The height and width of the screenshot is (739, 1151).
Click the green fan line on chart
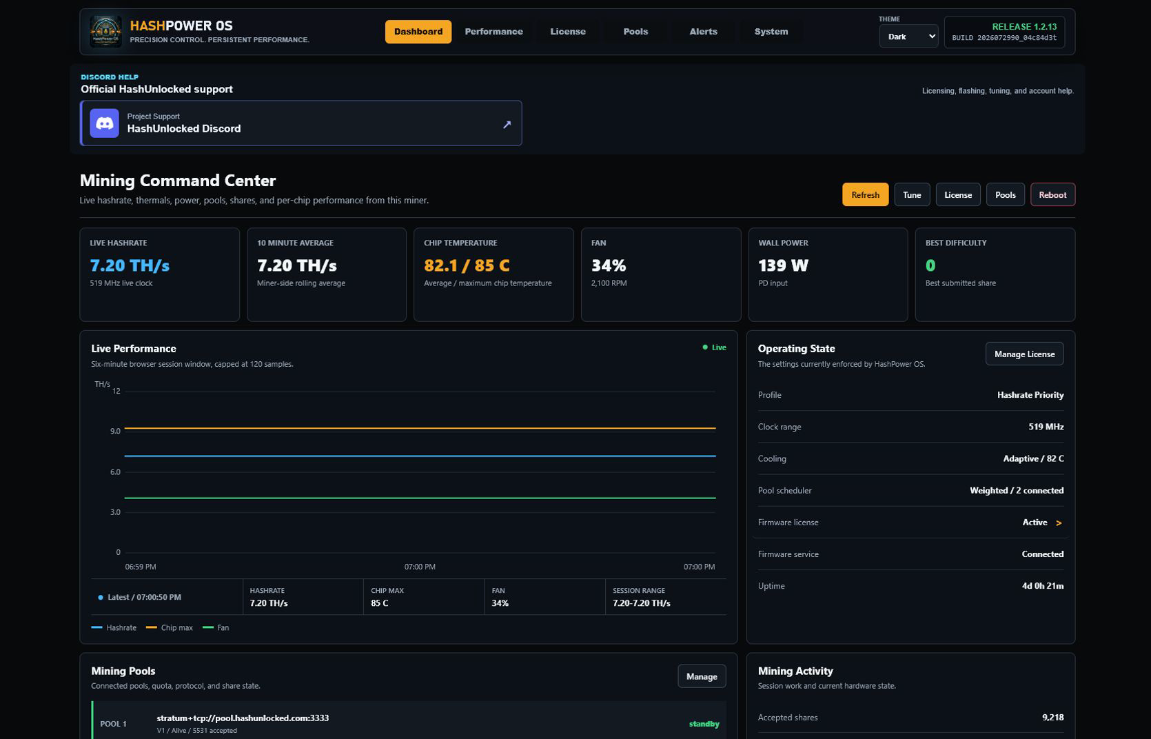click(420, 498)
